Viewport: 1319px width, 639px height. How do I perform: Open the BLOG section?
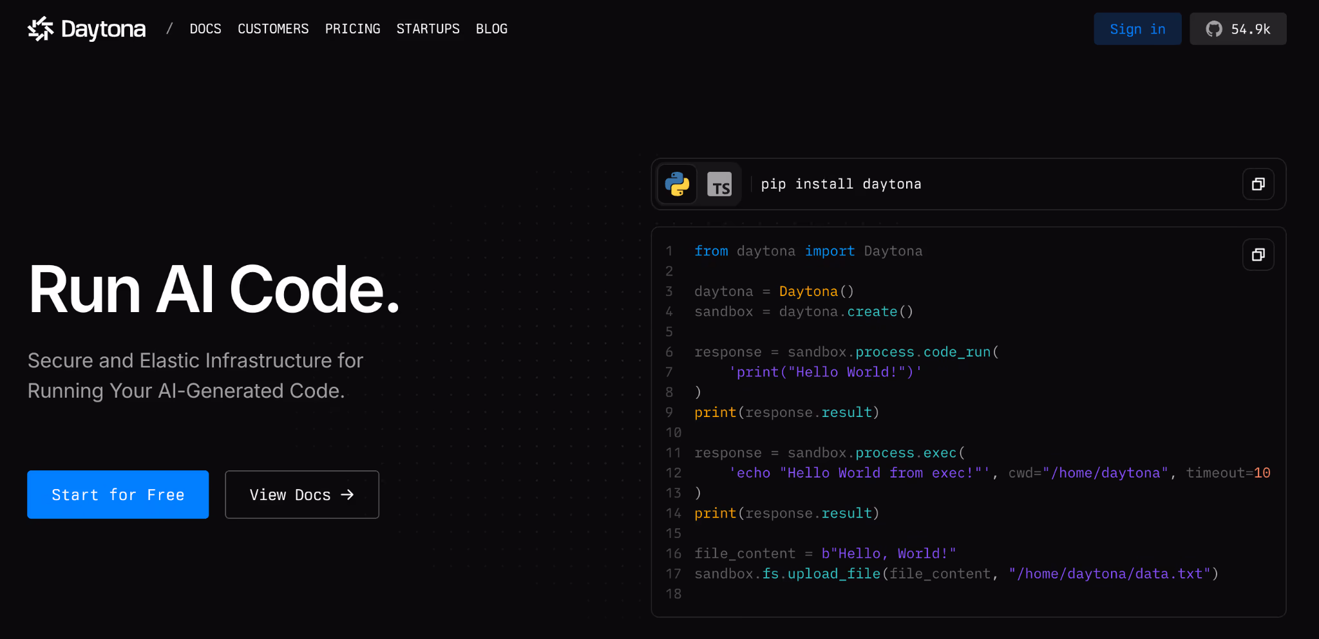pos(491,28)
